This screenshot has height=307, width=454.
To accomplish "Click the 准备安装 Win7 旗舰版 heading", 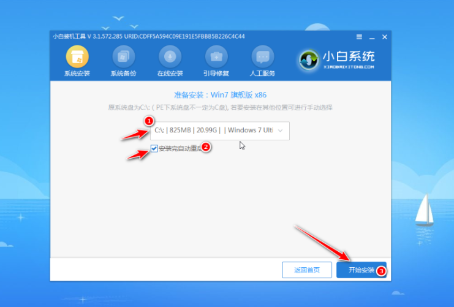I will (221, 95).
